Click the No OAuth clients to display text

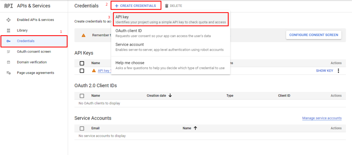(x=99, y=103)
